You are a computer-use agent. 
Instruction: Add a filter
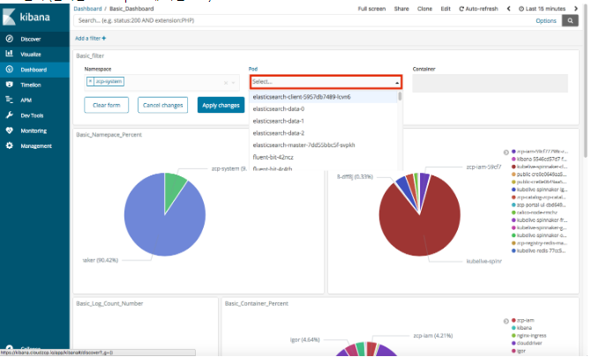90,38
